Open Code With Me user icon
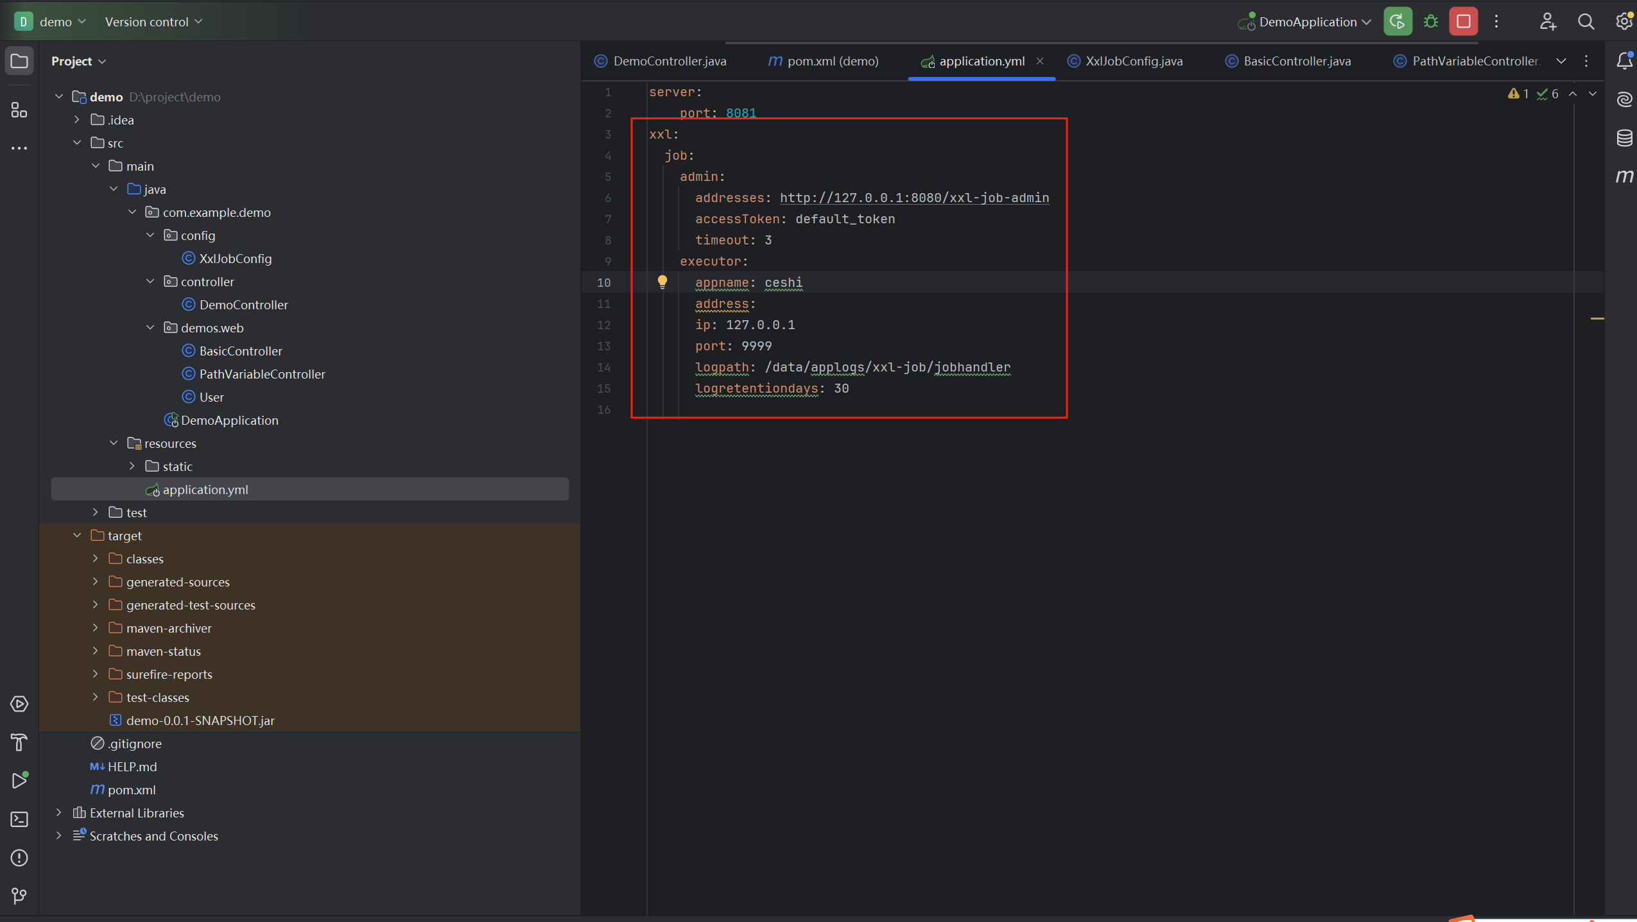This screenshot has width=1637, height=922. tap(1548, 22)
